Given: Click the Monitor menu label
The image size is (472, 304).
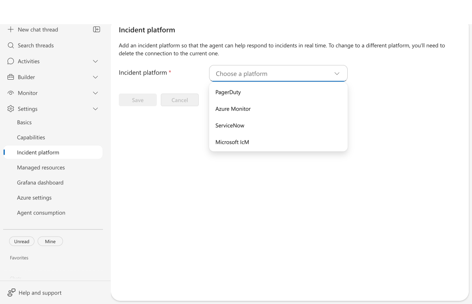Looking at the screenshot, I should point(28,93).
